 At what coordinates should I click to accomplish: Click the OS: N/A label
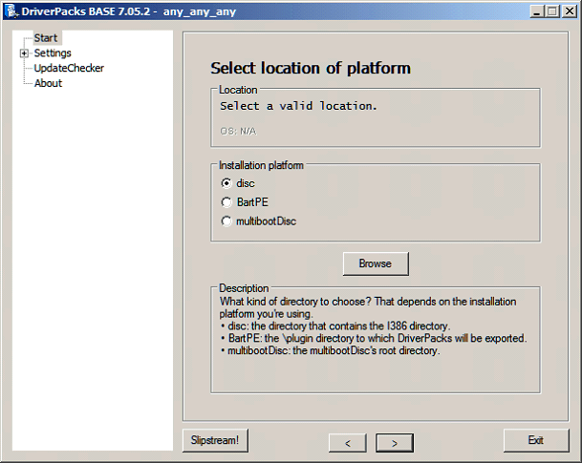[x=238, y=131]
